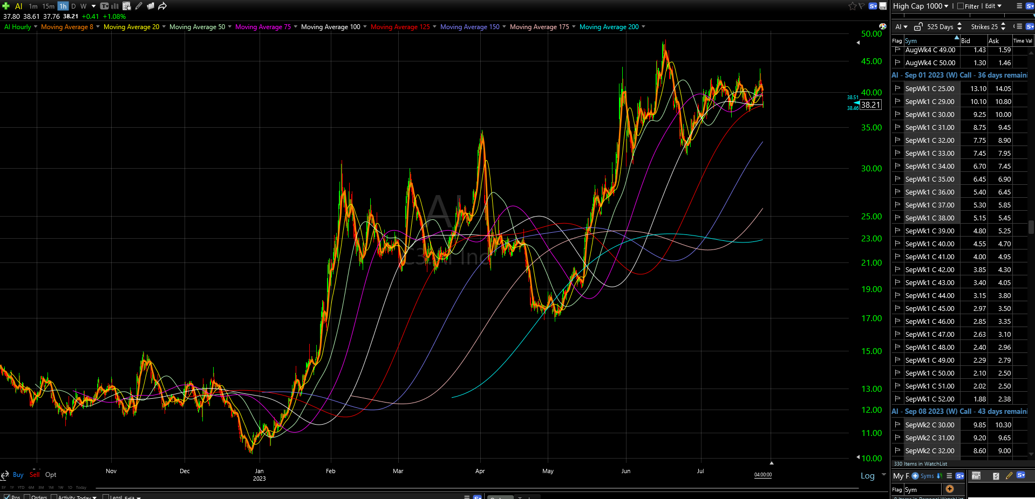This screenshot has height=499, width=1035.
Task: Click the flag for SepWk1 C 40.00
Action: (898, 244)
